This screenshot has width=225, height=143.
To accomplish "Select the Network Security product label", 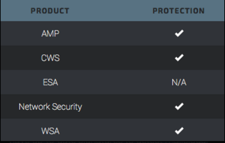I will pos(50,107).
